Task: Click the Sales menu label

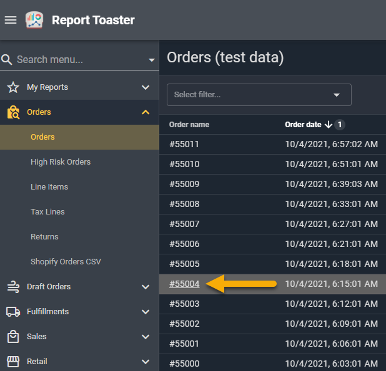Action: 37,337
